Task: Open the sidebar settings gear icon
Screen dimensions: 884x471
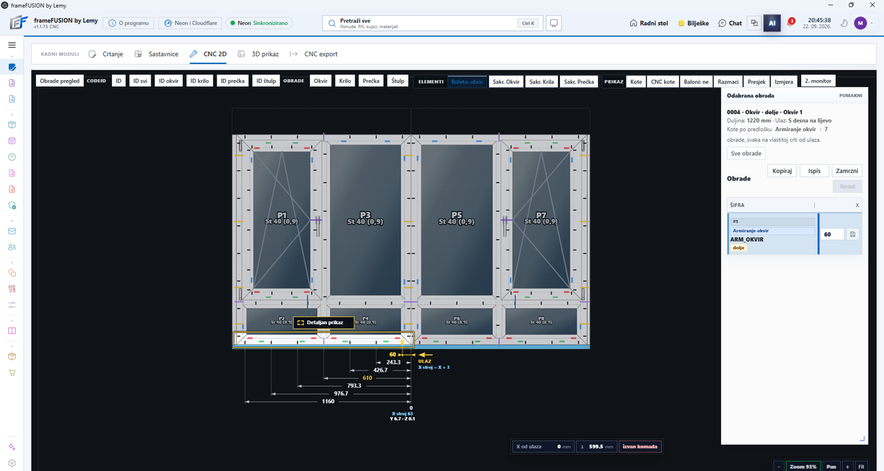Action: click(12, 463)
